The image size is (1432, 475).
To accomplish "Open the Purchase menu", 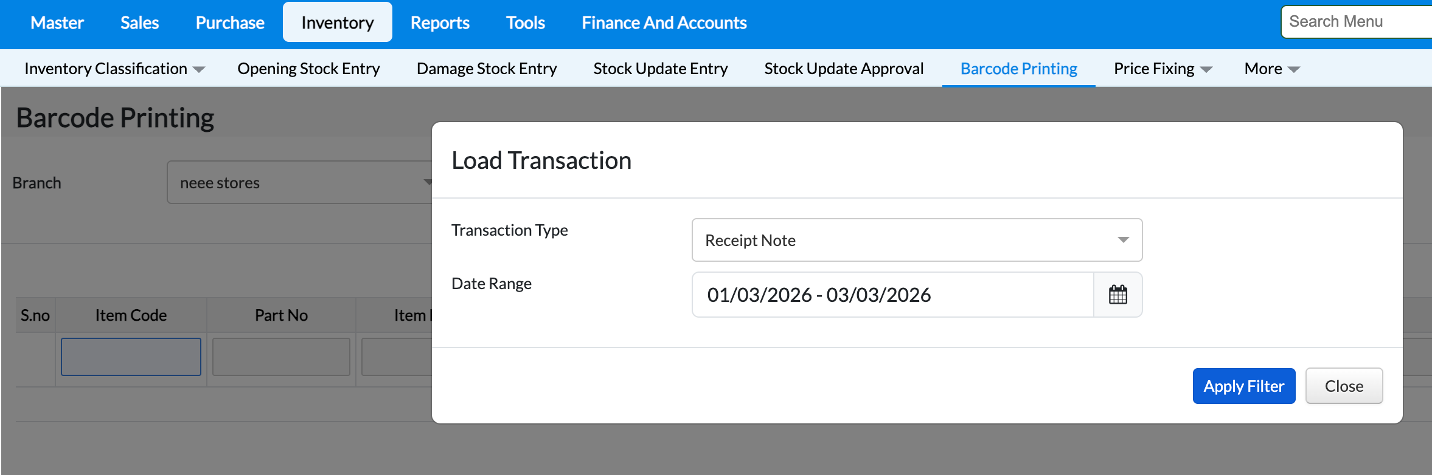I will pyautogui.click(x=230, y=22).
